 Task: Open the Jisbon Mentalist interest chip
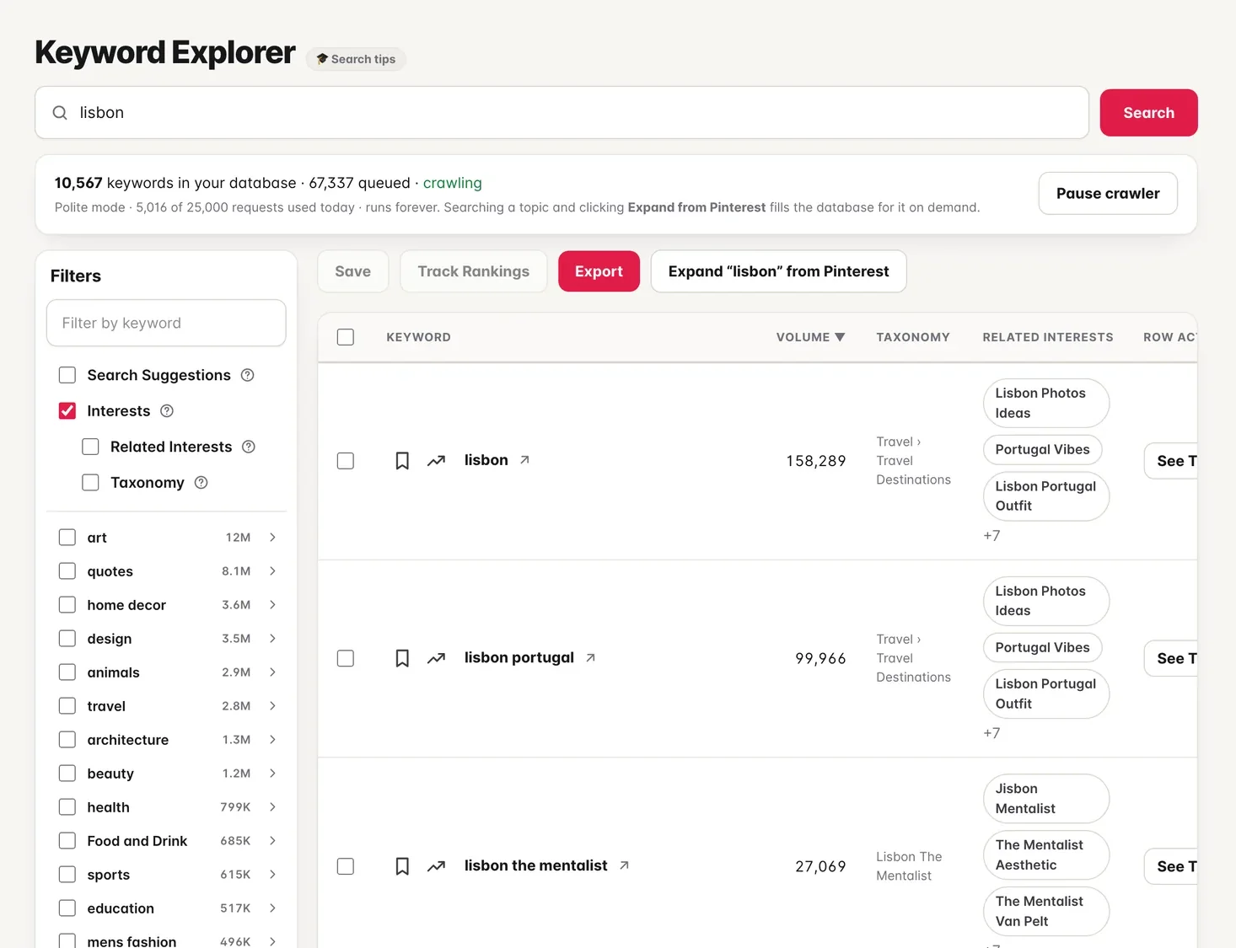point(1045,799)
